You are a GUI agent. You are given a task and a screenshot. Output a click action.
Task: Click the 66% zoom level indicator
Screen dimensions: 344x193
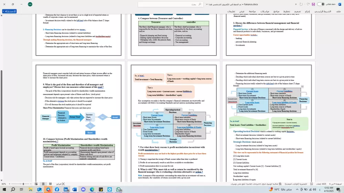(x=3, y=184)
